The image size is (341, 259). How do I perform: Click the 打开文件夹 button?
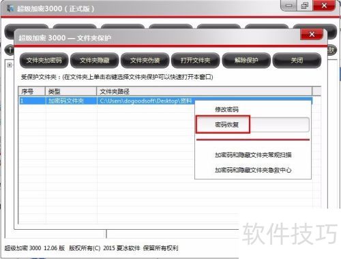pos(196,61)
